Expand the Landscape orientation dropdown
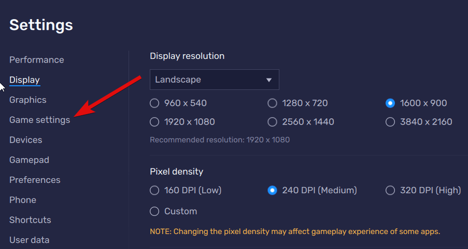Image resolution: width=468 pixels, height=249 pixels. (x=214, y=80)
